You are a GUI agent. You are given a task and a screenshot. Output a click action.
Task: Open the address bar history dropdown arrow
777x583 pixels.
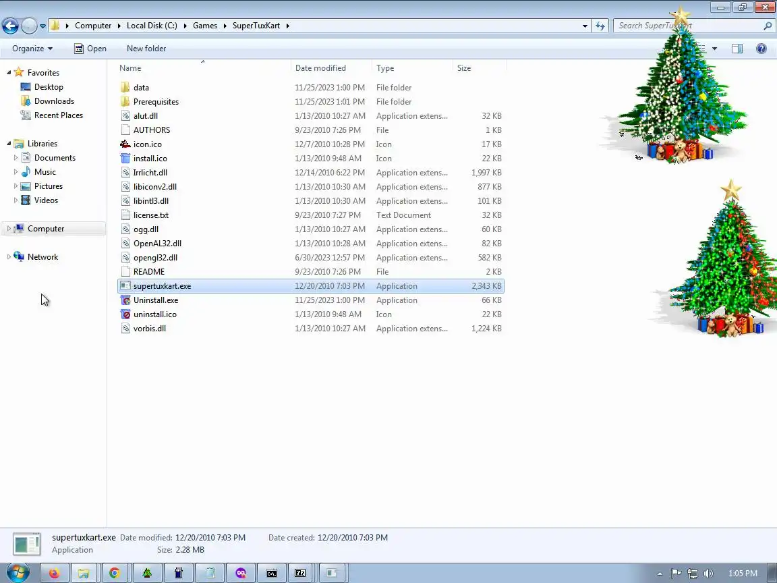point(585,26)
